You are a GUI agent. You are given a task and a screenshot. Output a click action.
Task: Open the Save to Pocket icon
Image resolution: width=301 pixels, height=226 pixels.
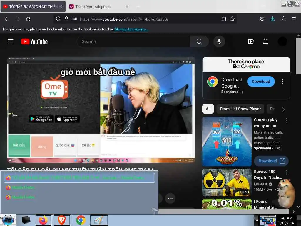pos(262,19)
